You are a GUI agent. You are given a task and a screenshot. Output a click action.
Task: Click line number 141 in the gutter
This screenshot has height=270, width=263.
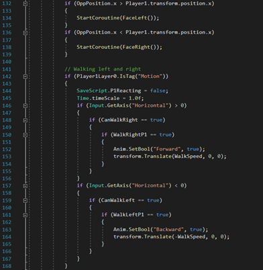tap(7, 69)
